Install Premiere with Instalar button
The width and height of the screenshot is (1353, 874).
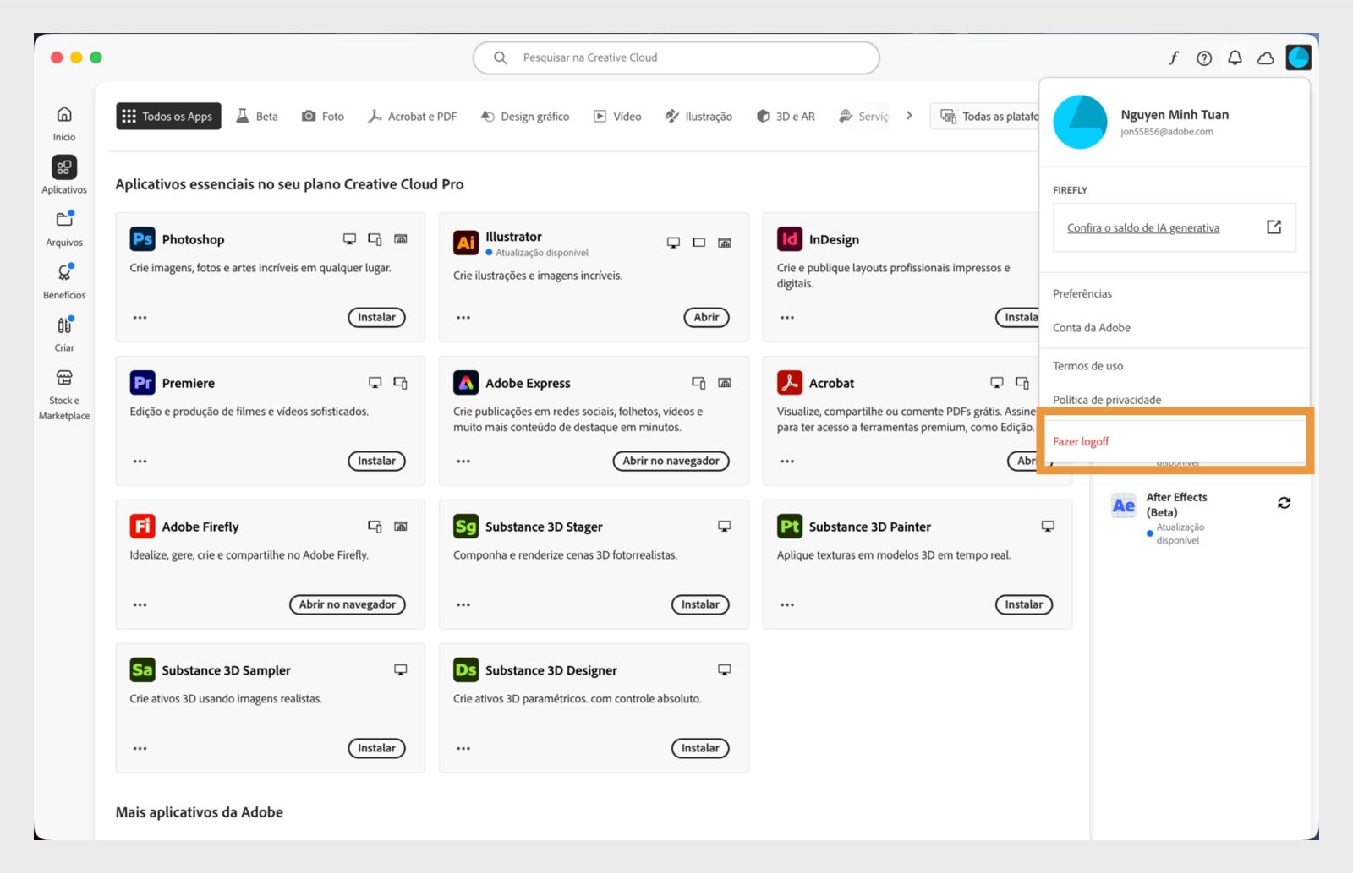coord(376,461)
